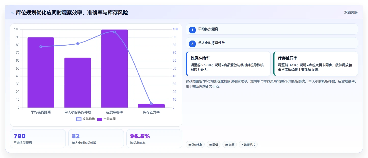Screen dimensions: 368x158
Task: Open list item 1 平均拣货距离
Action: click(x=272, y=29)
